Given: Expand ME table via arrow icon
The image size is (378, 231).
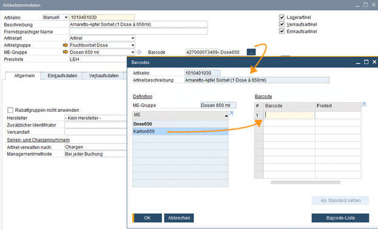Looking at the screenshot, I should coord(231,113).
